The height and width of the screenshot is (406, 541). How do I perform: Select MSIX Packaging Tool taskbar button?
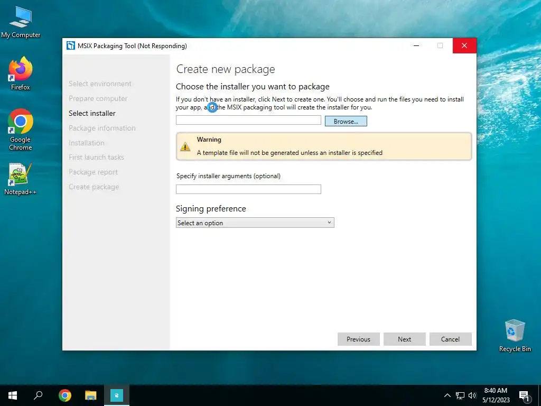tap(117, 395)
